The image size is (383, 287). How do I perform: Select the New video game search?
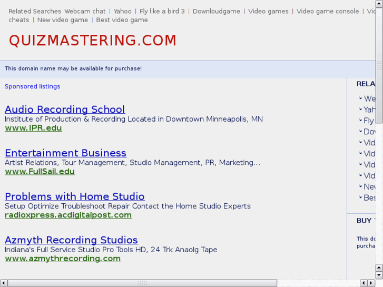point(63,20)
